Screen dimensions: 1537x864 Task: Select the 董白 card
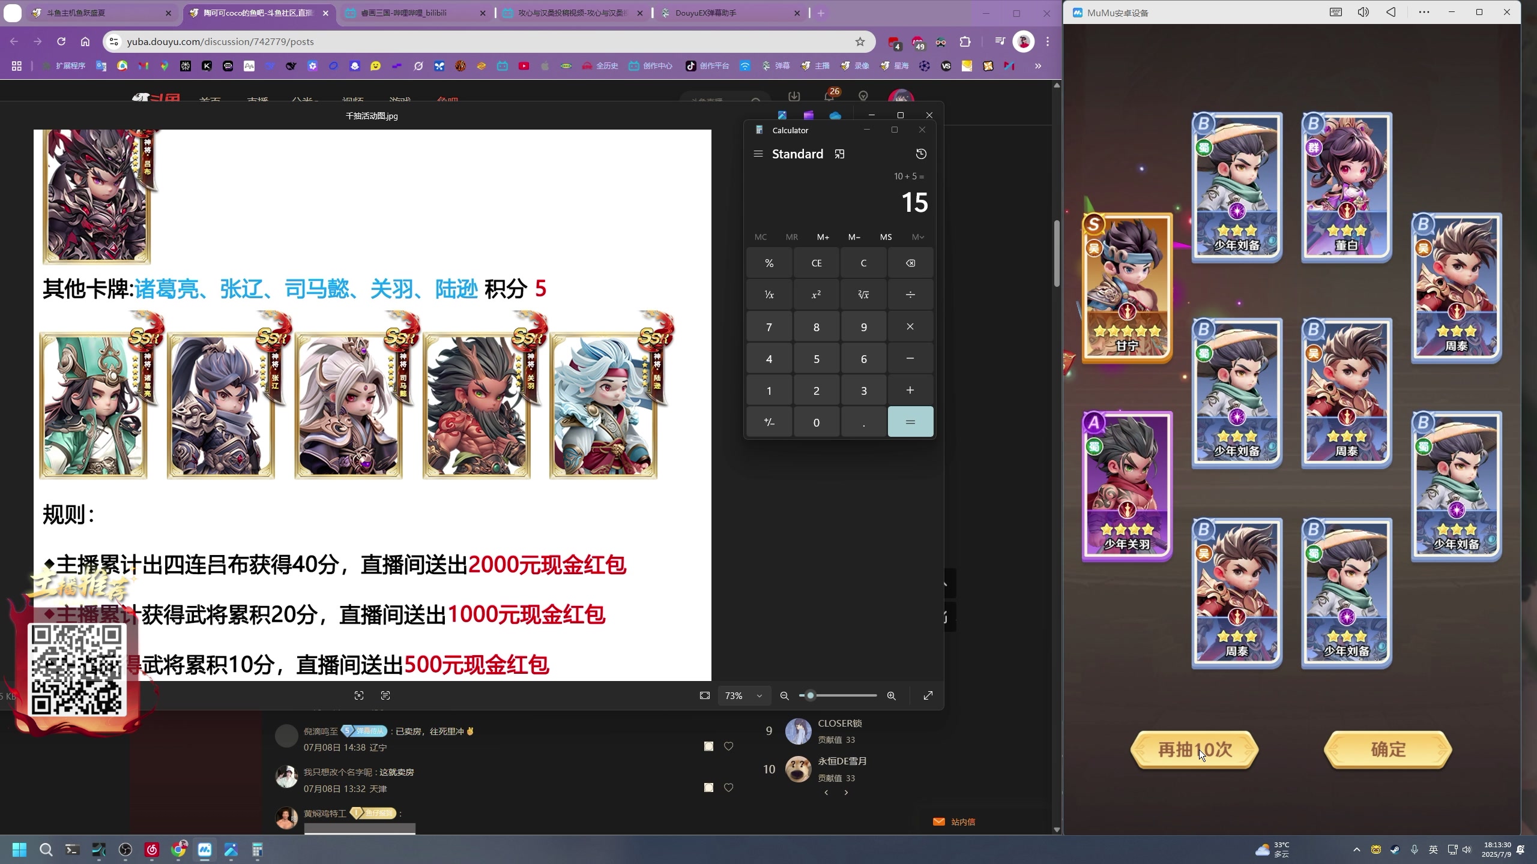point(1346,187)
